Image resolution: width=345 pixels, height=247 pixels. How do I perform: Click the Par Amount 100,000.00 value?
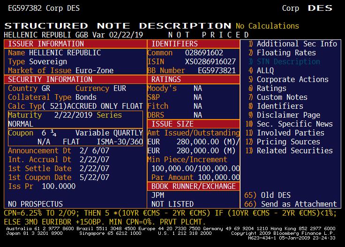(219, 177)
